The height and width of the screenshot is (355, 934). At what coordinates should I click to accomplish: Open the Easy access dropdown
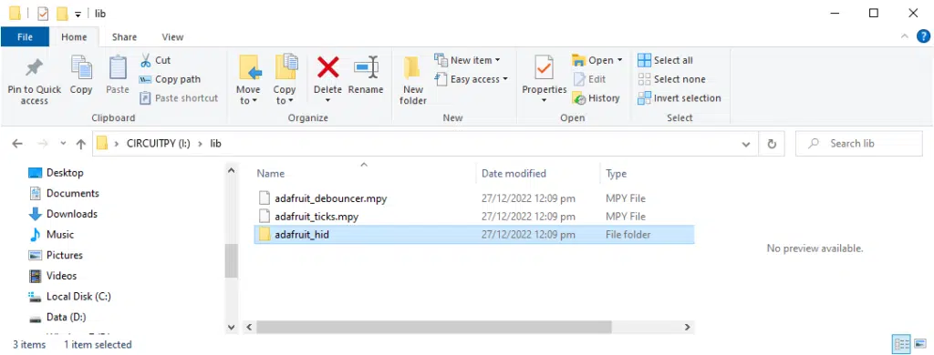(472, 79)
